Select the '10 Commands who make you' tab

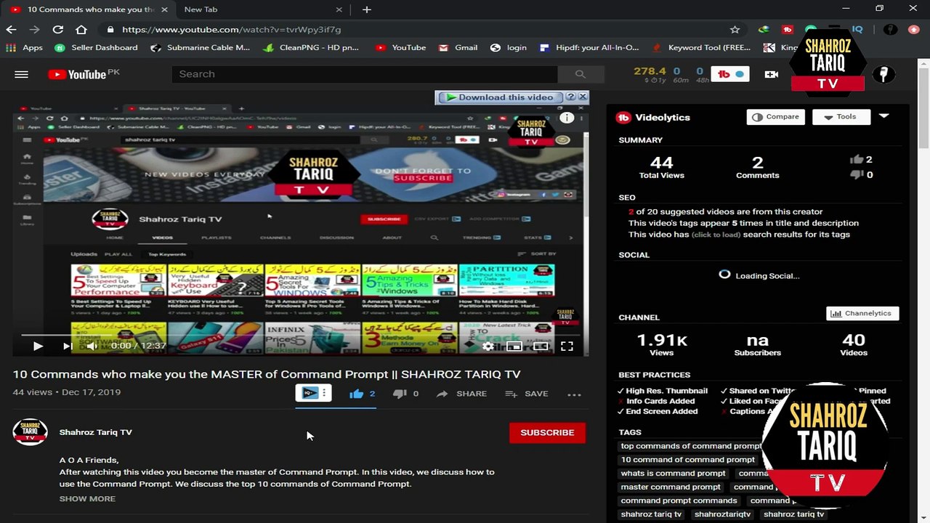90,9
